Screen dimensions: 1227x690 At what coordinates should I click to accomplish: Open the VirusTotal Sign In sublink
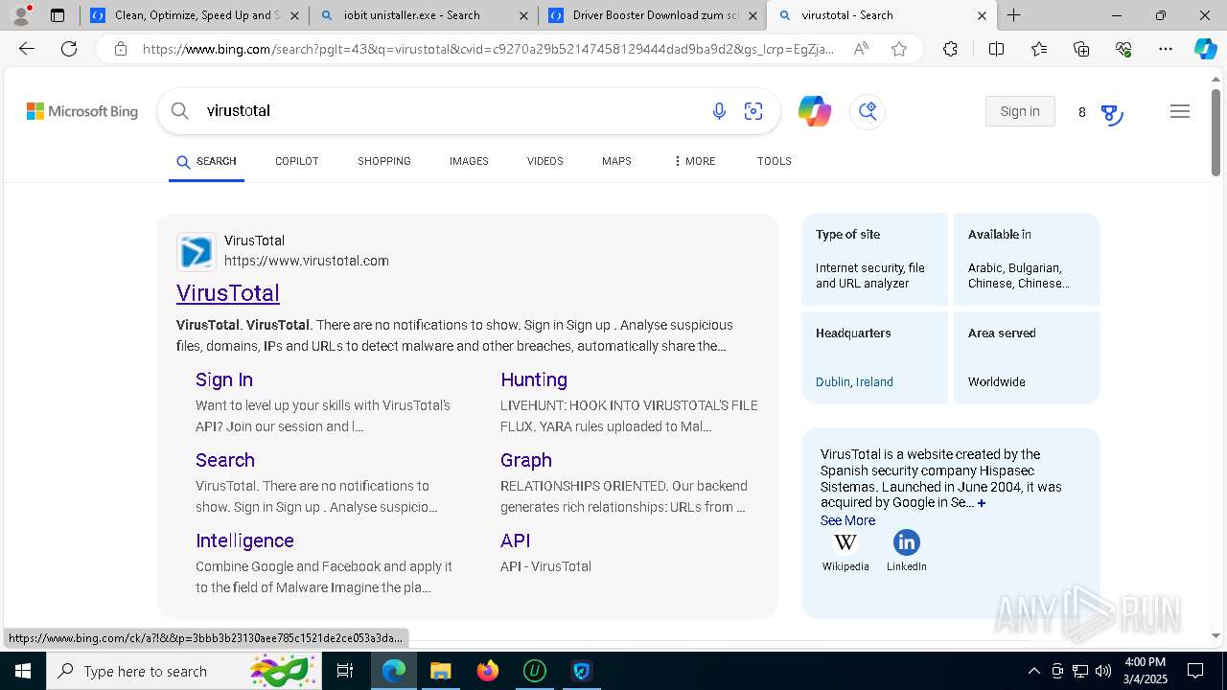(224, 379)
